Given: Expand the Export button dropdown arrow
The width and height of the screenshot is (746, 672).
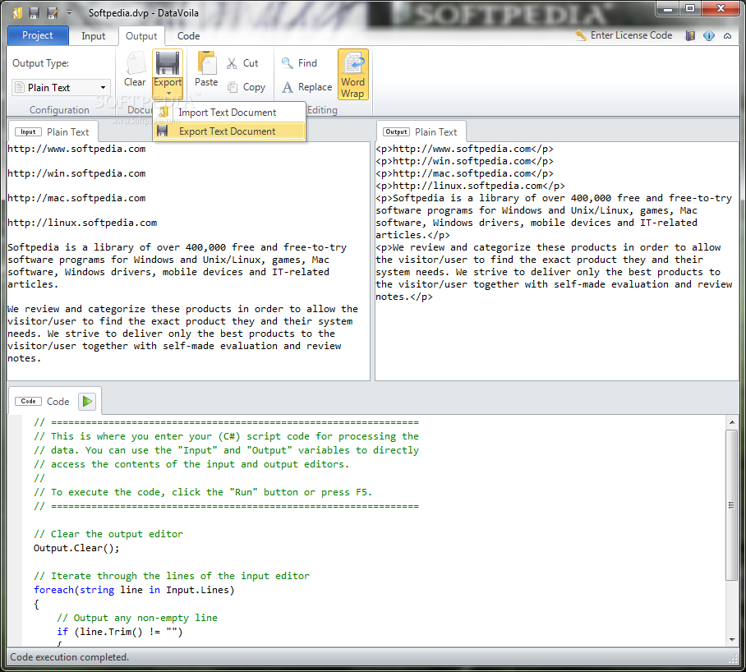Looking at the screenshot, I should pyautogui.click(x=168, y=93).
